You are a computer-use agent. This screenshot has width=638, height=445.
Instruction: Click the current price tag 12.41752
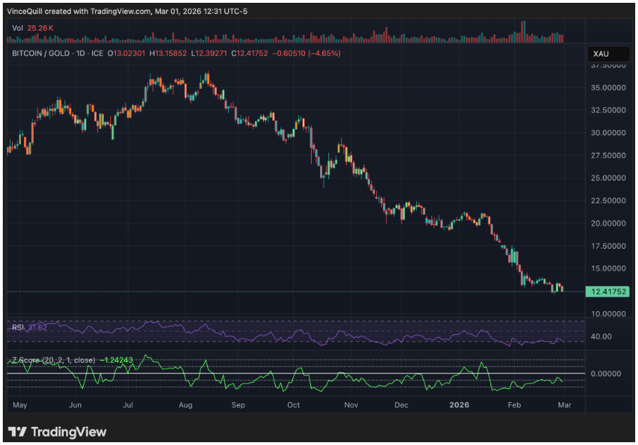609,291
